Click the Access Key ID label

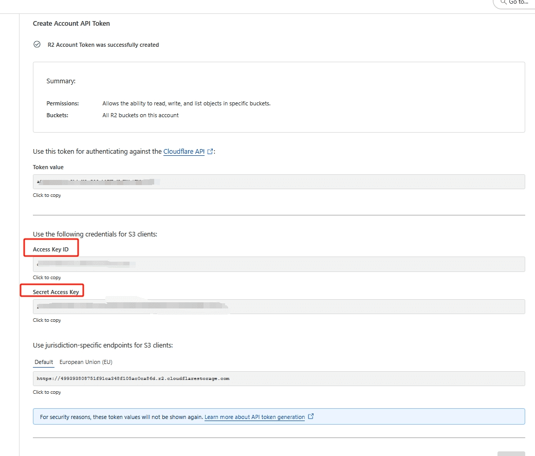[x=50, y=249]
